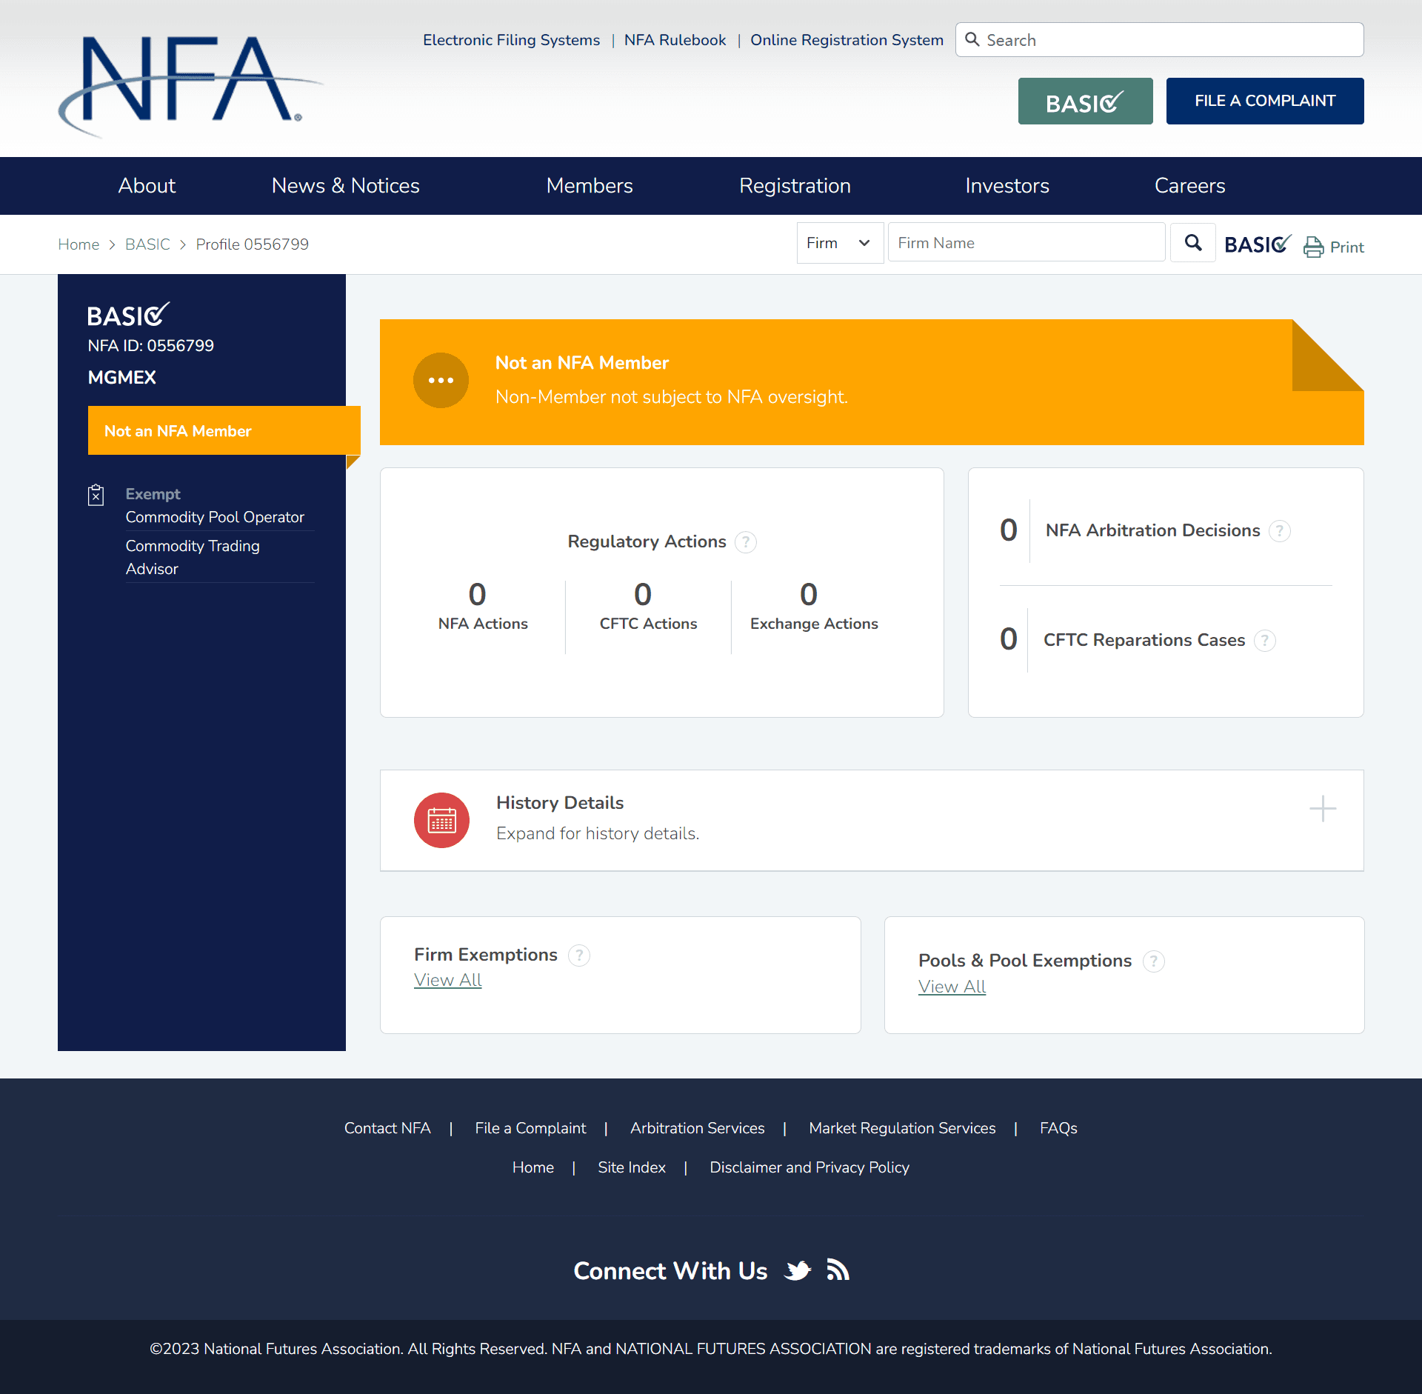Click View All under Pools & Pool Exemptions

coord(952,985)
